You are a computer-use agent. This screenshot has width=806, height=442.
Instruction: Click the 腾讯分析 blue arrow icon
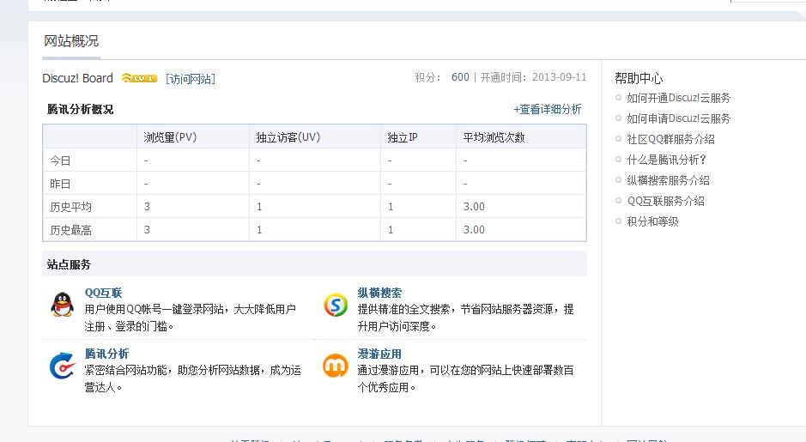[x=62, y=366]
